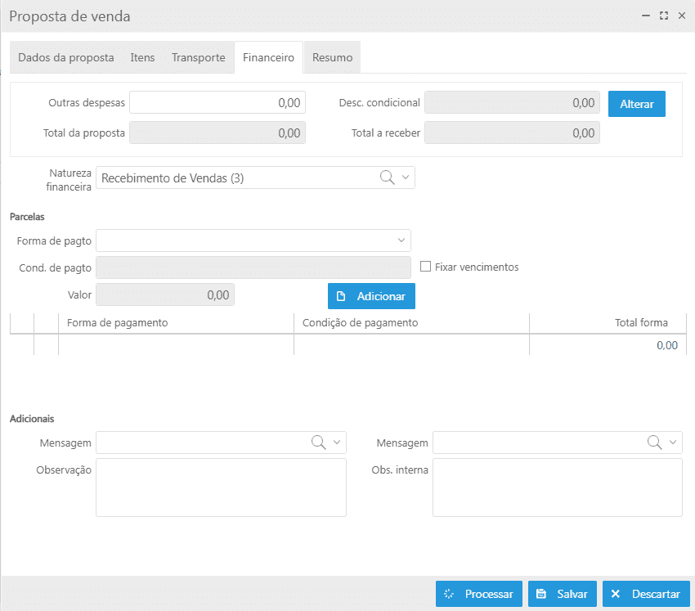Minimize the Proposta de venda window
This screenshot has height=611, width=695.
(x=646, y=16)
